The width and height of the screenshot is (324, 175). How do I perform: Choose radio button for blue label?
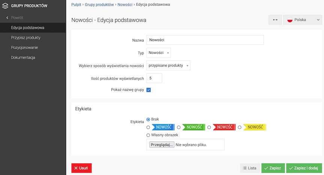(148, 127)
